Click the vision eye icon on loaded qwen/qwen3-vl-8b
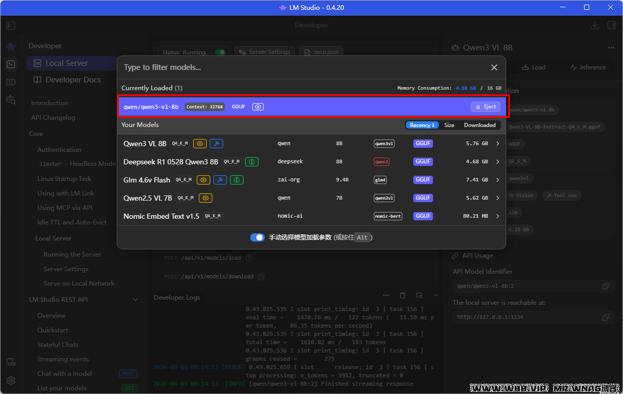This screenshot has height=394, width=623. click(x=258, y=107)
